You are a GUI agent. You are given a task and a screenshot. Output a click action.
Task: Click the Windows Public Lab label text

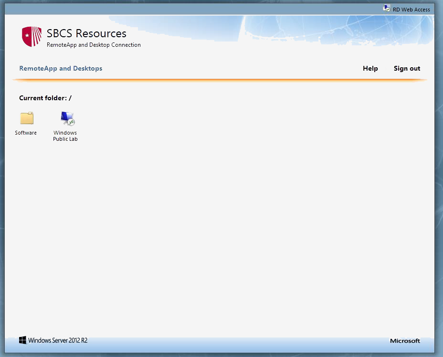pyautogui.click(x=65, y=136)
